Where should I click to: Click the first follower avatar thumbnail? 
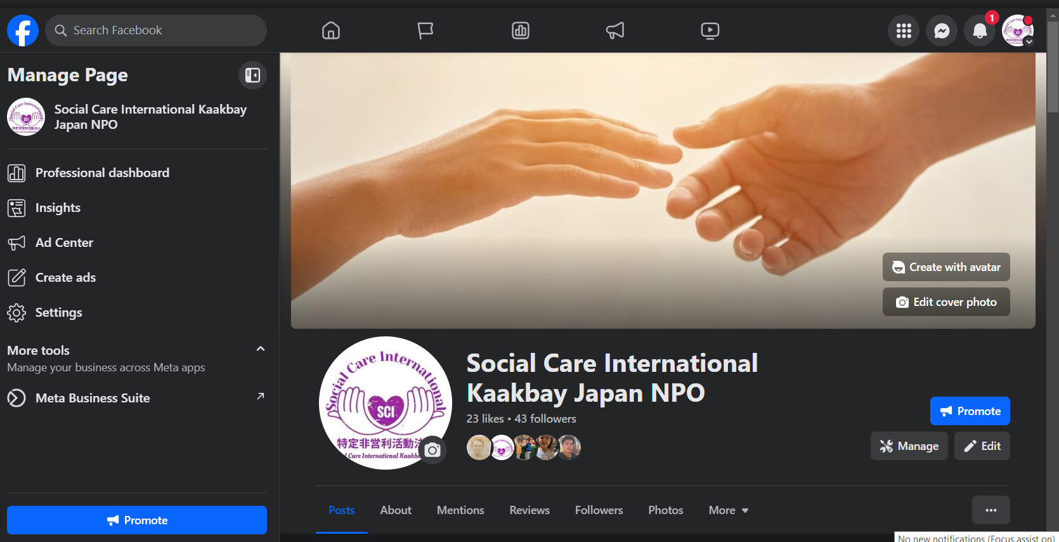click(x=479, y=447)
